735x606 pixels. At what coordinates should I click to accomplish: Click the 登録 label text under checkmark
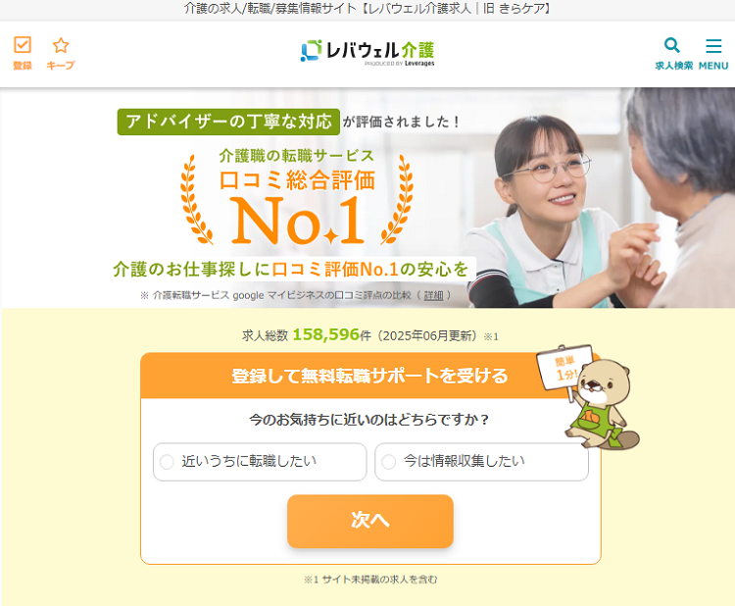23,65
